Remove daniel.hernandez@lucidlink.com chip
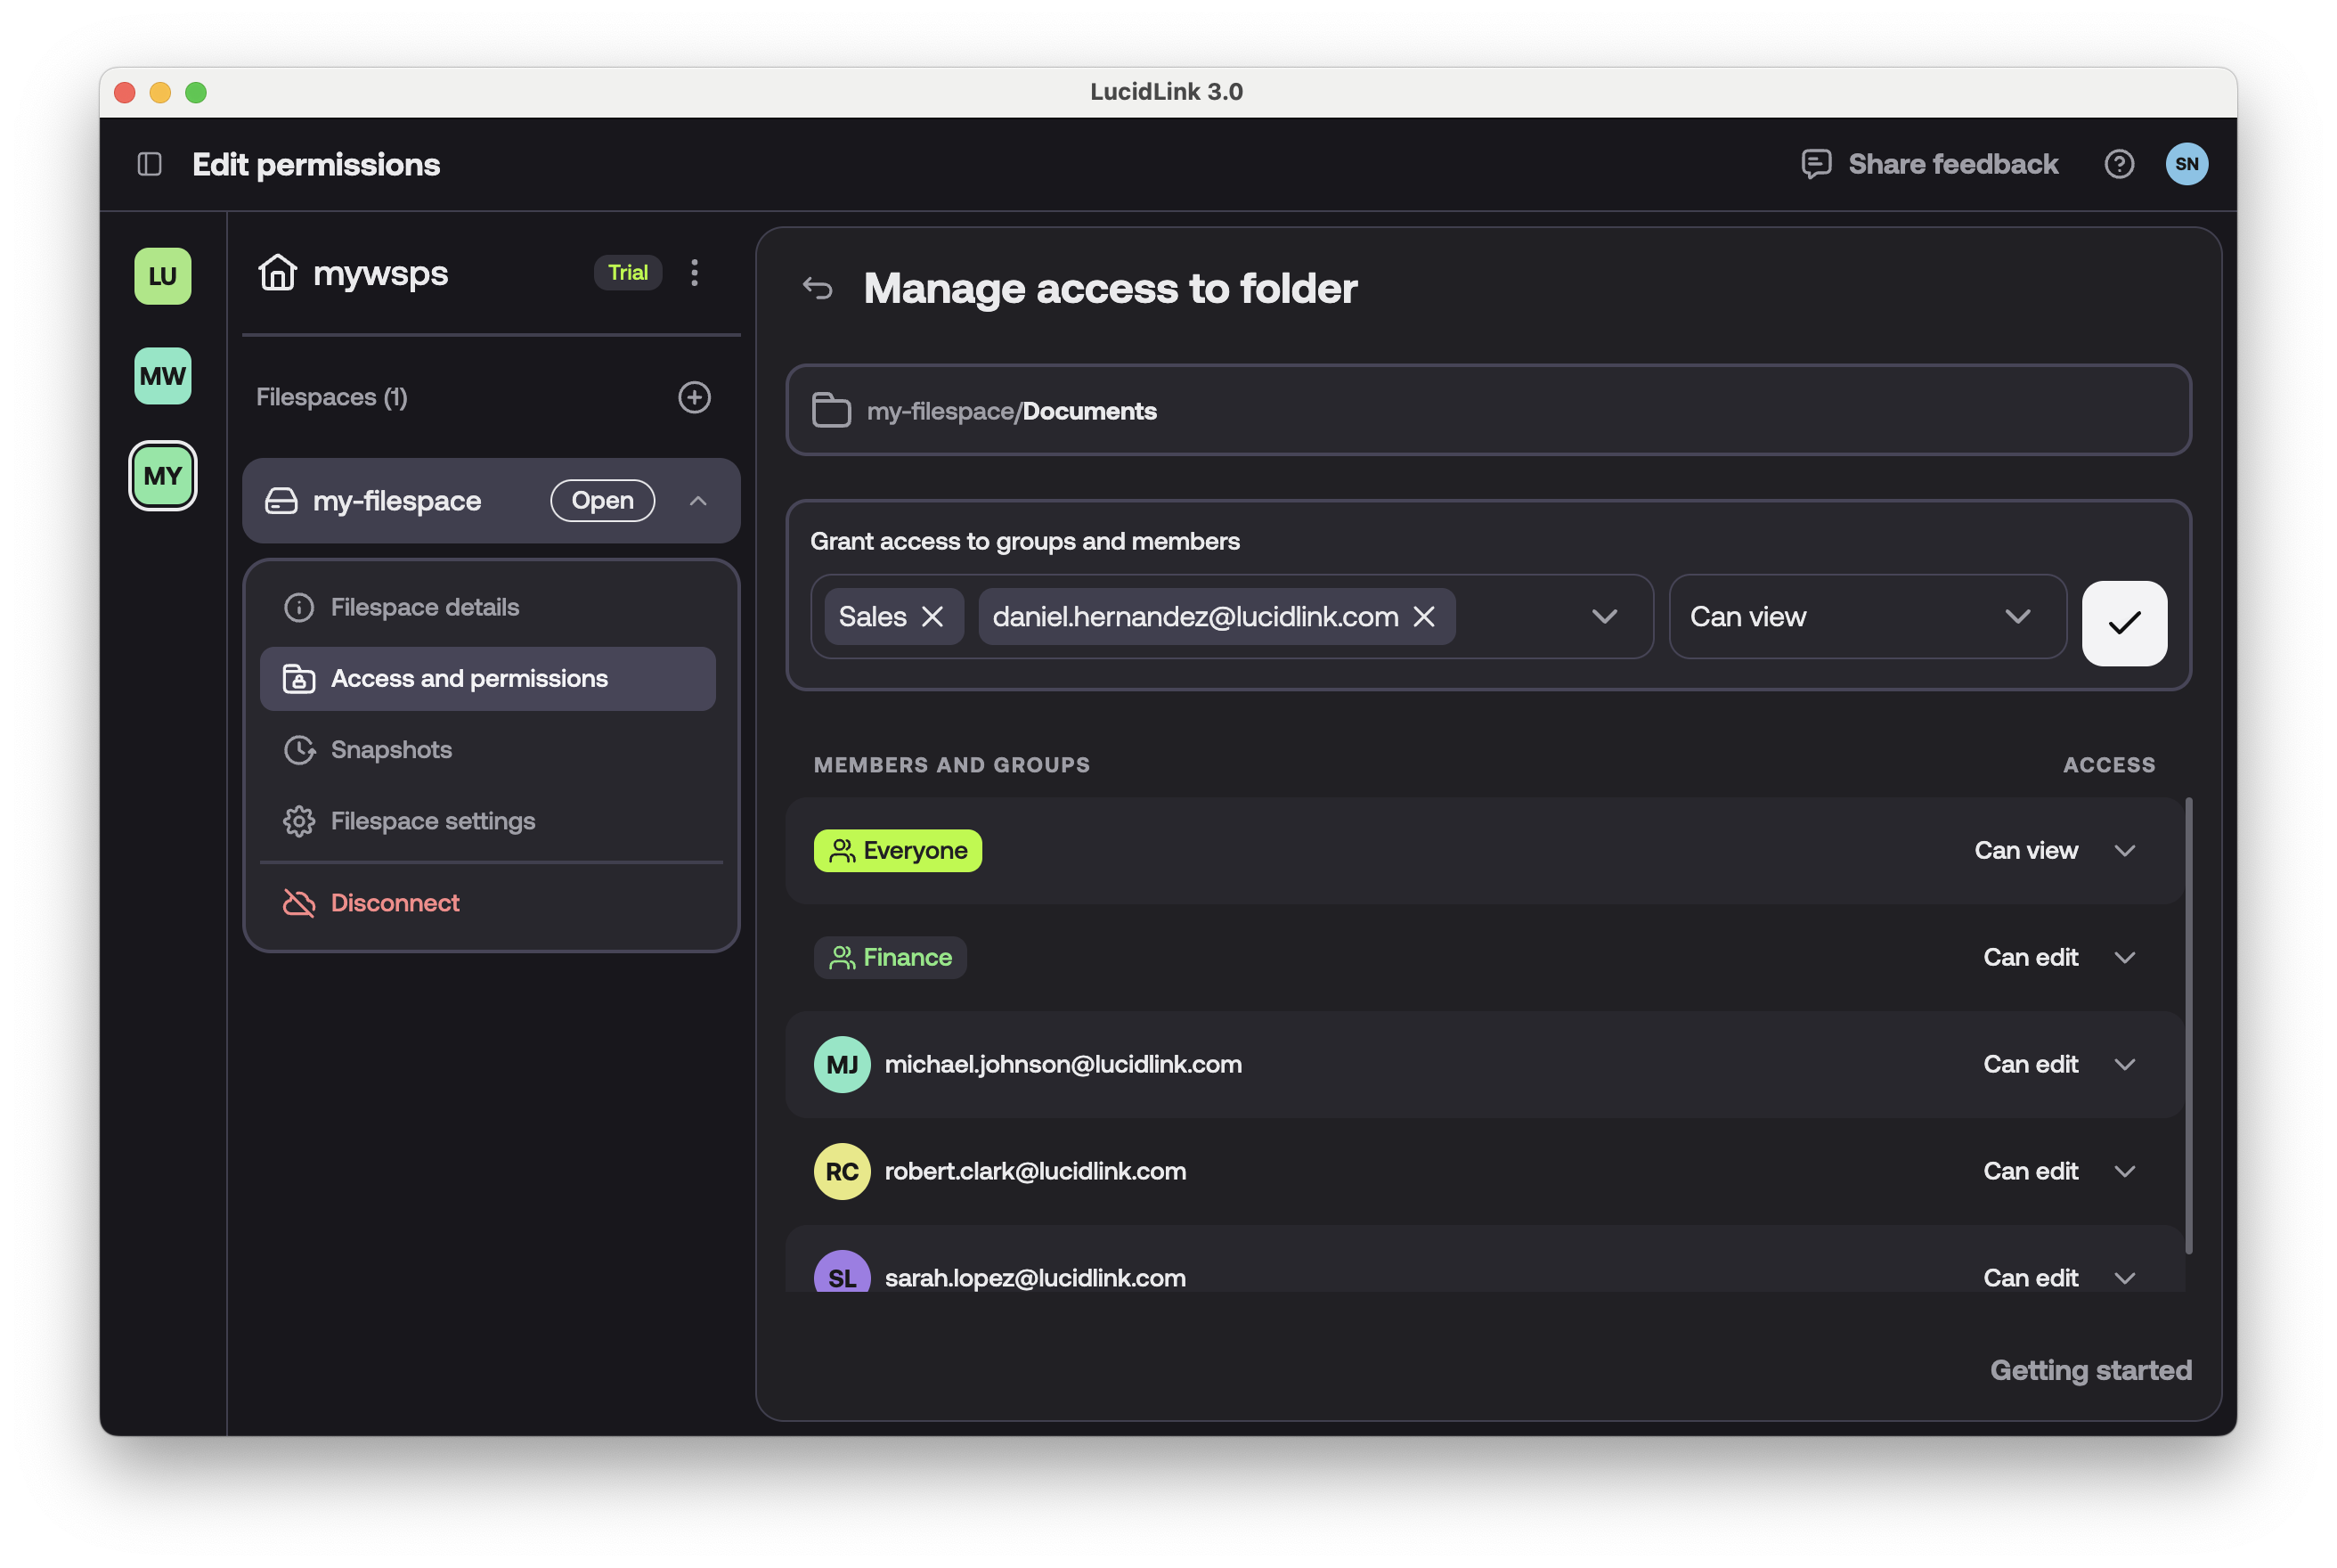Viewport: 2337px width, 1568px height. [1424, 617]
